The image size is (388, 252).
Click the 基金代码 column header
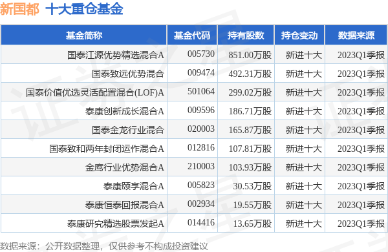point(192,36)
